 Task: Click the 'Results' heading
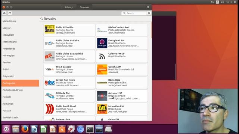[50, 19]
